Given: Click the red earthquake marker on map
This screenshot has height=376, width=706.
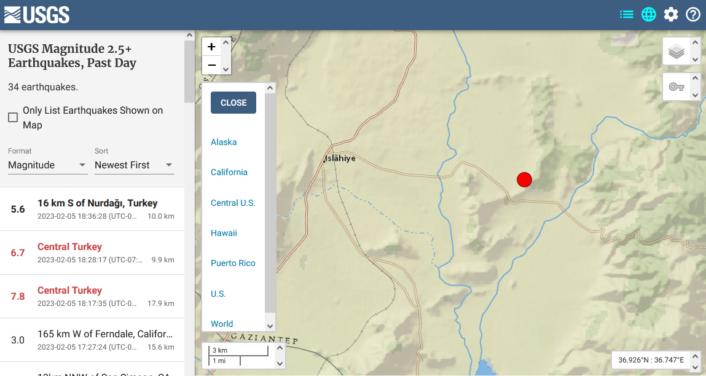Looking at the screenshot, I should coord(524,179).
